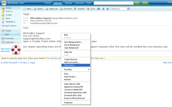Click the Inbox folder icon
This screenshot has height=107, width=172.
pos(3,8)
